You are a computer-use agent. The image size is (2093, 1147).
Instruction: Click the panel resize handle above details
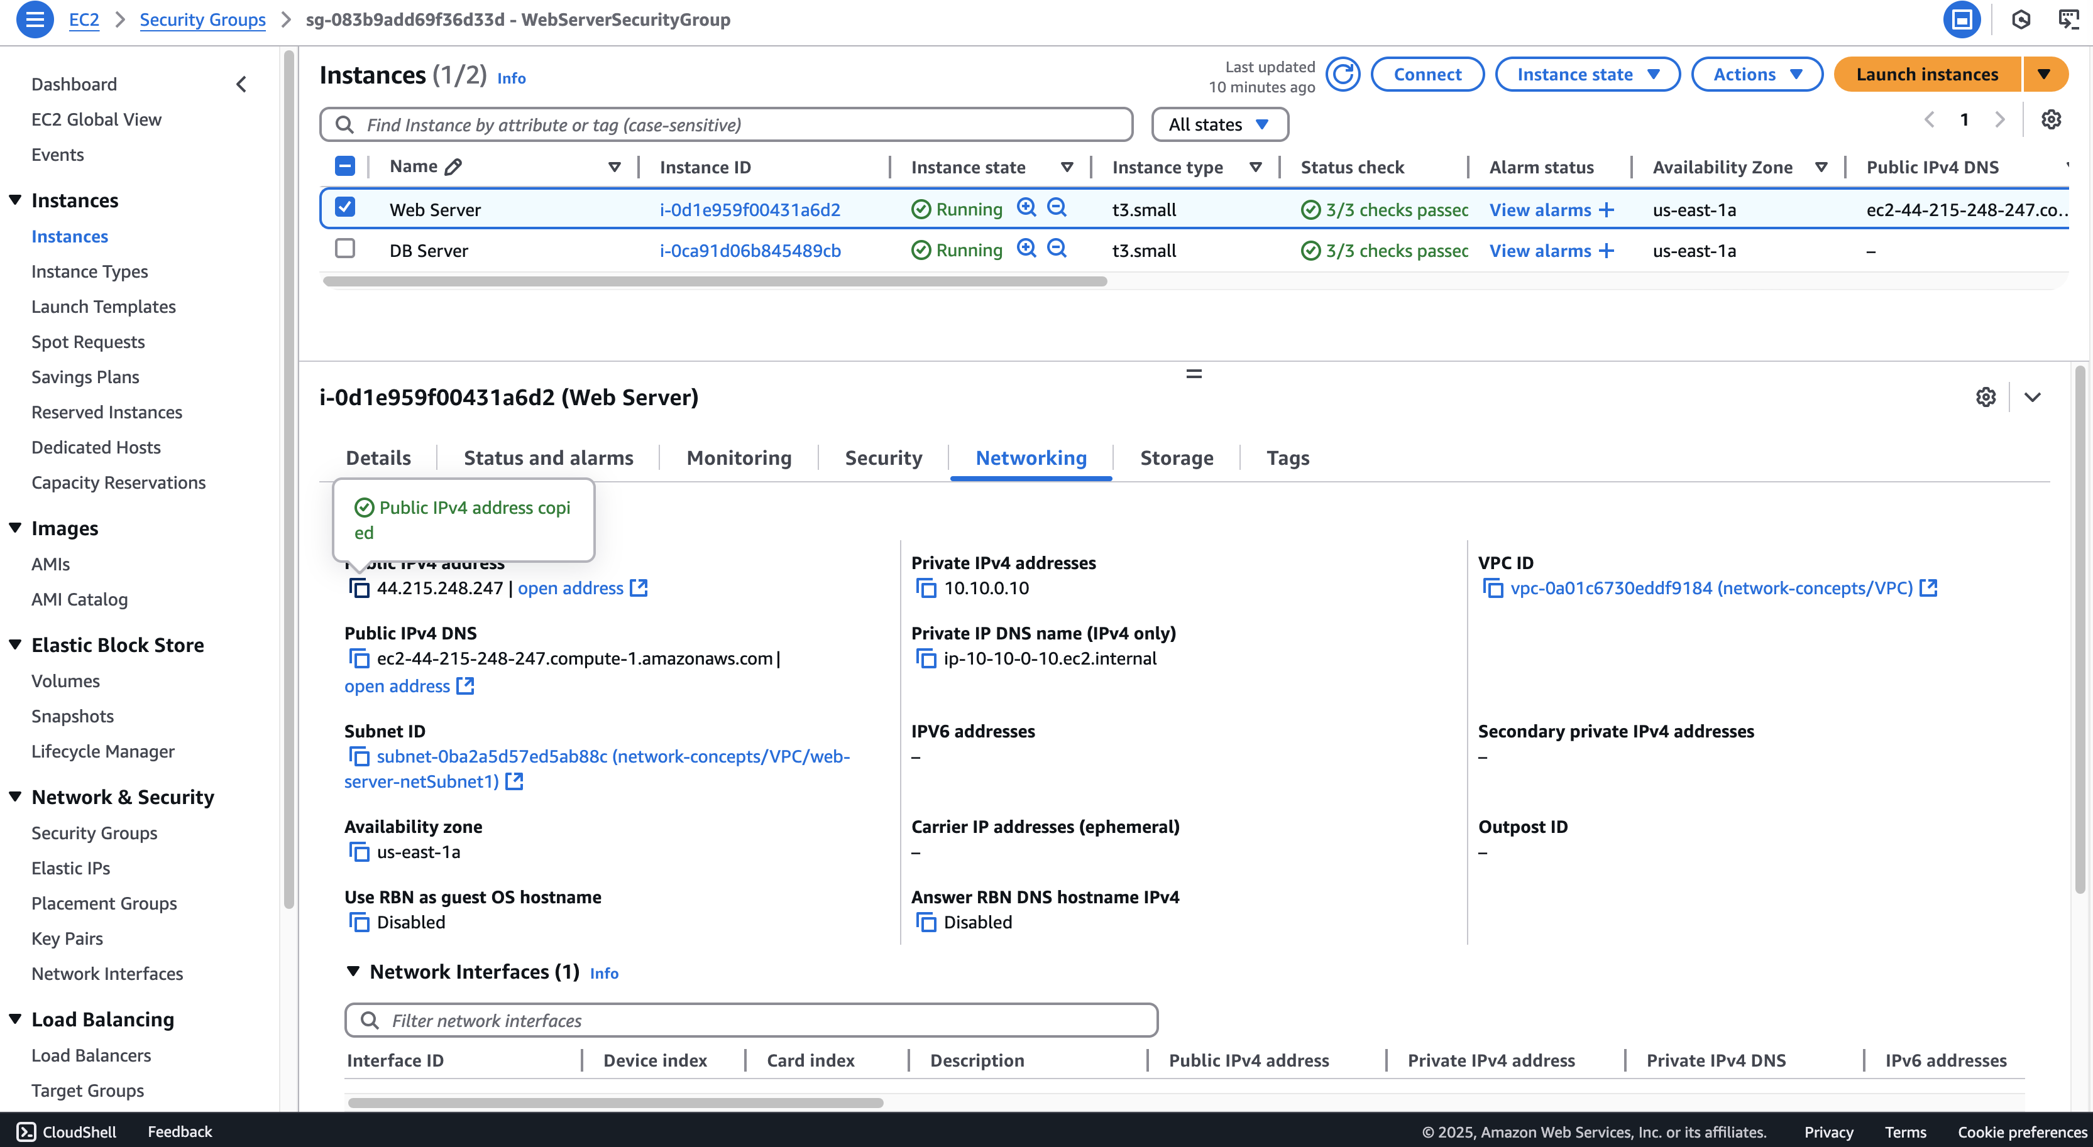1194,374
